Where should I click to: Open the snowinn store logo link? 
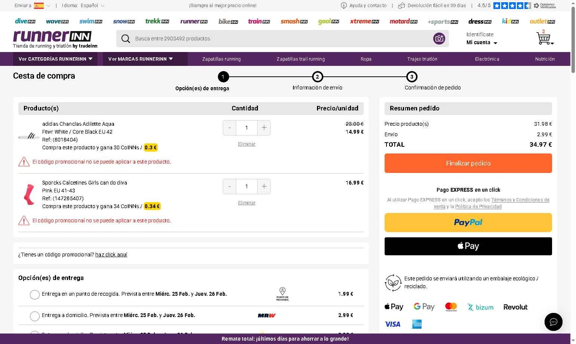tap(124, 21)
